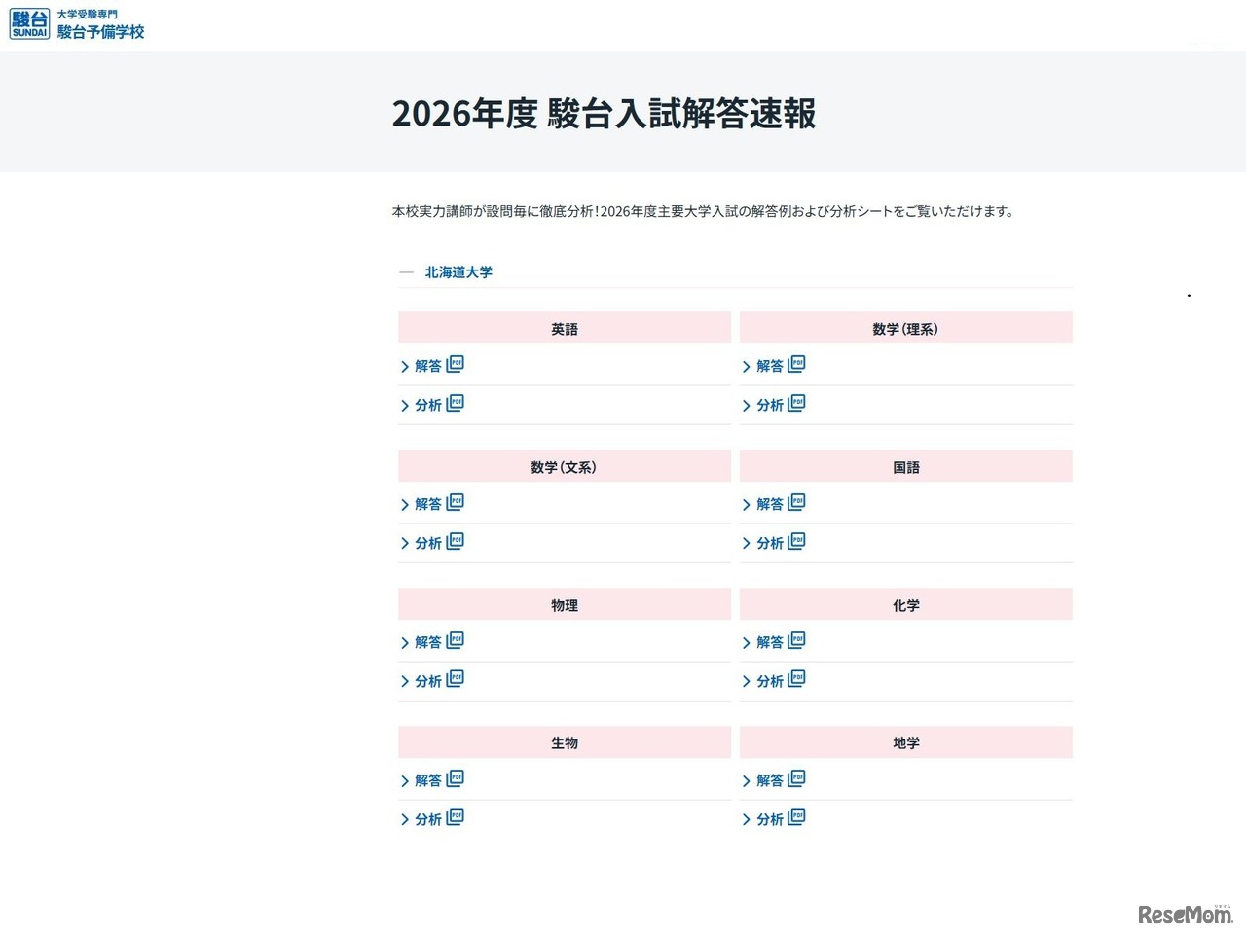
Task: Open the PDF icon beside 数学(文系) 解答
Action: point(457,502)
